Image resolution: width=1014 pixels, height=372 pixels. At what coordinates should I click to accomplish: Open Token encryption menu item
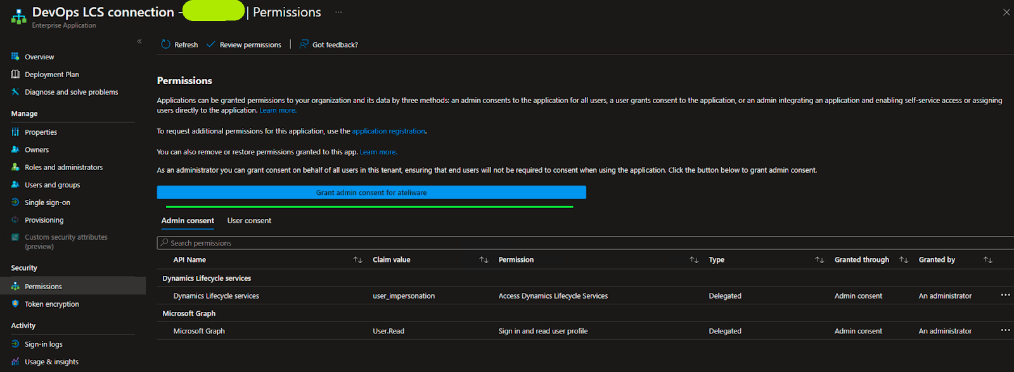click(52, 304)
